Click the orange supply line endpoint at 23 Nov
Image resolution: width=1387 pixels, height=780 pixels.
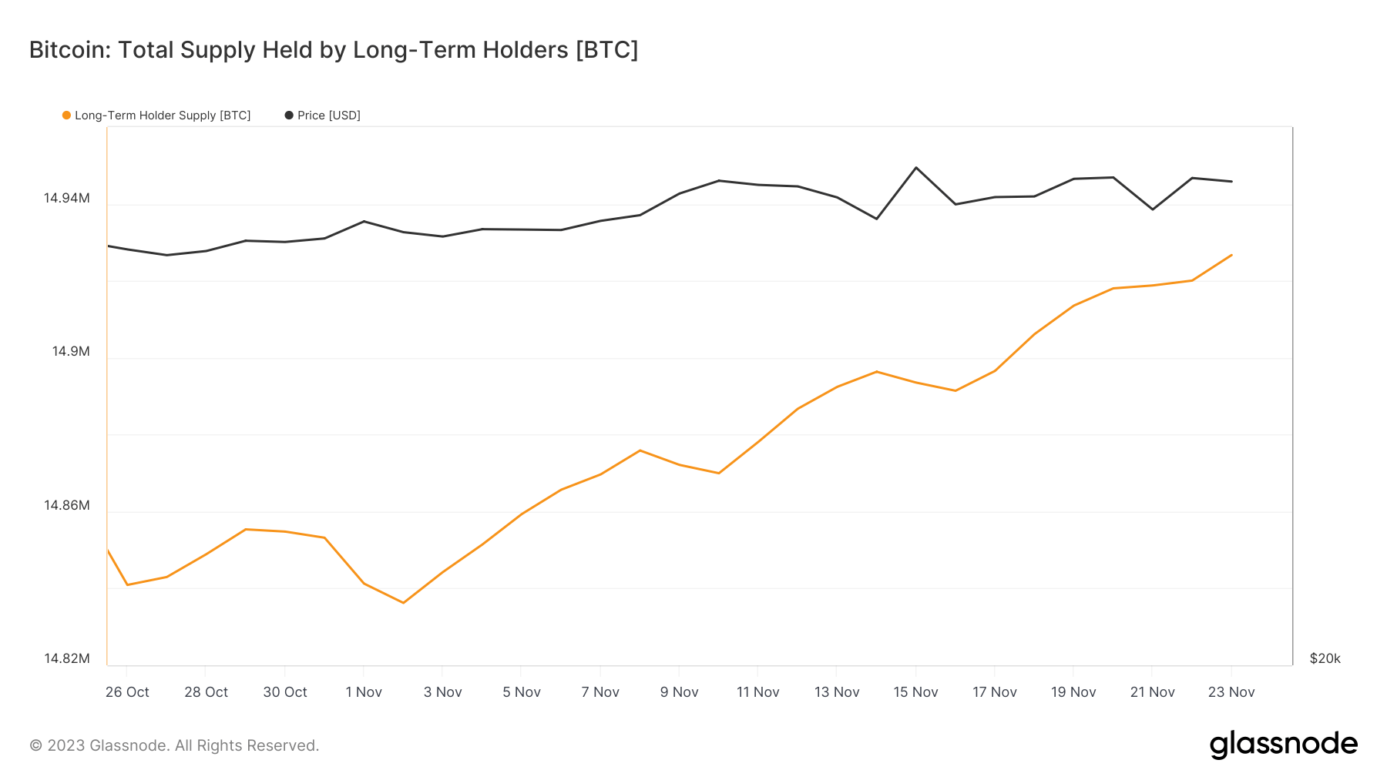(x=1231, y=255)
